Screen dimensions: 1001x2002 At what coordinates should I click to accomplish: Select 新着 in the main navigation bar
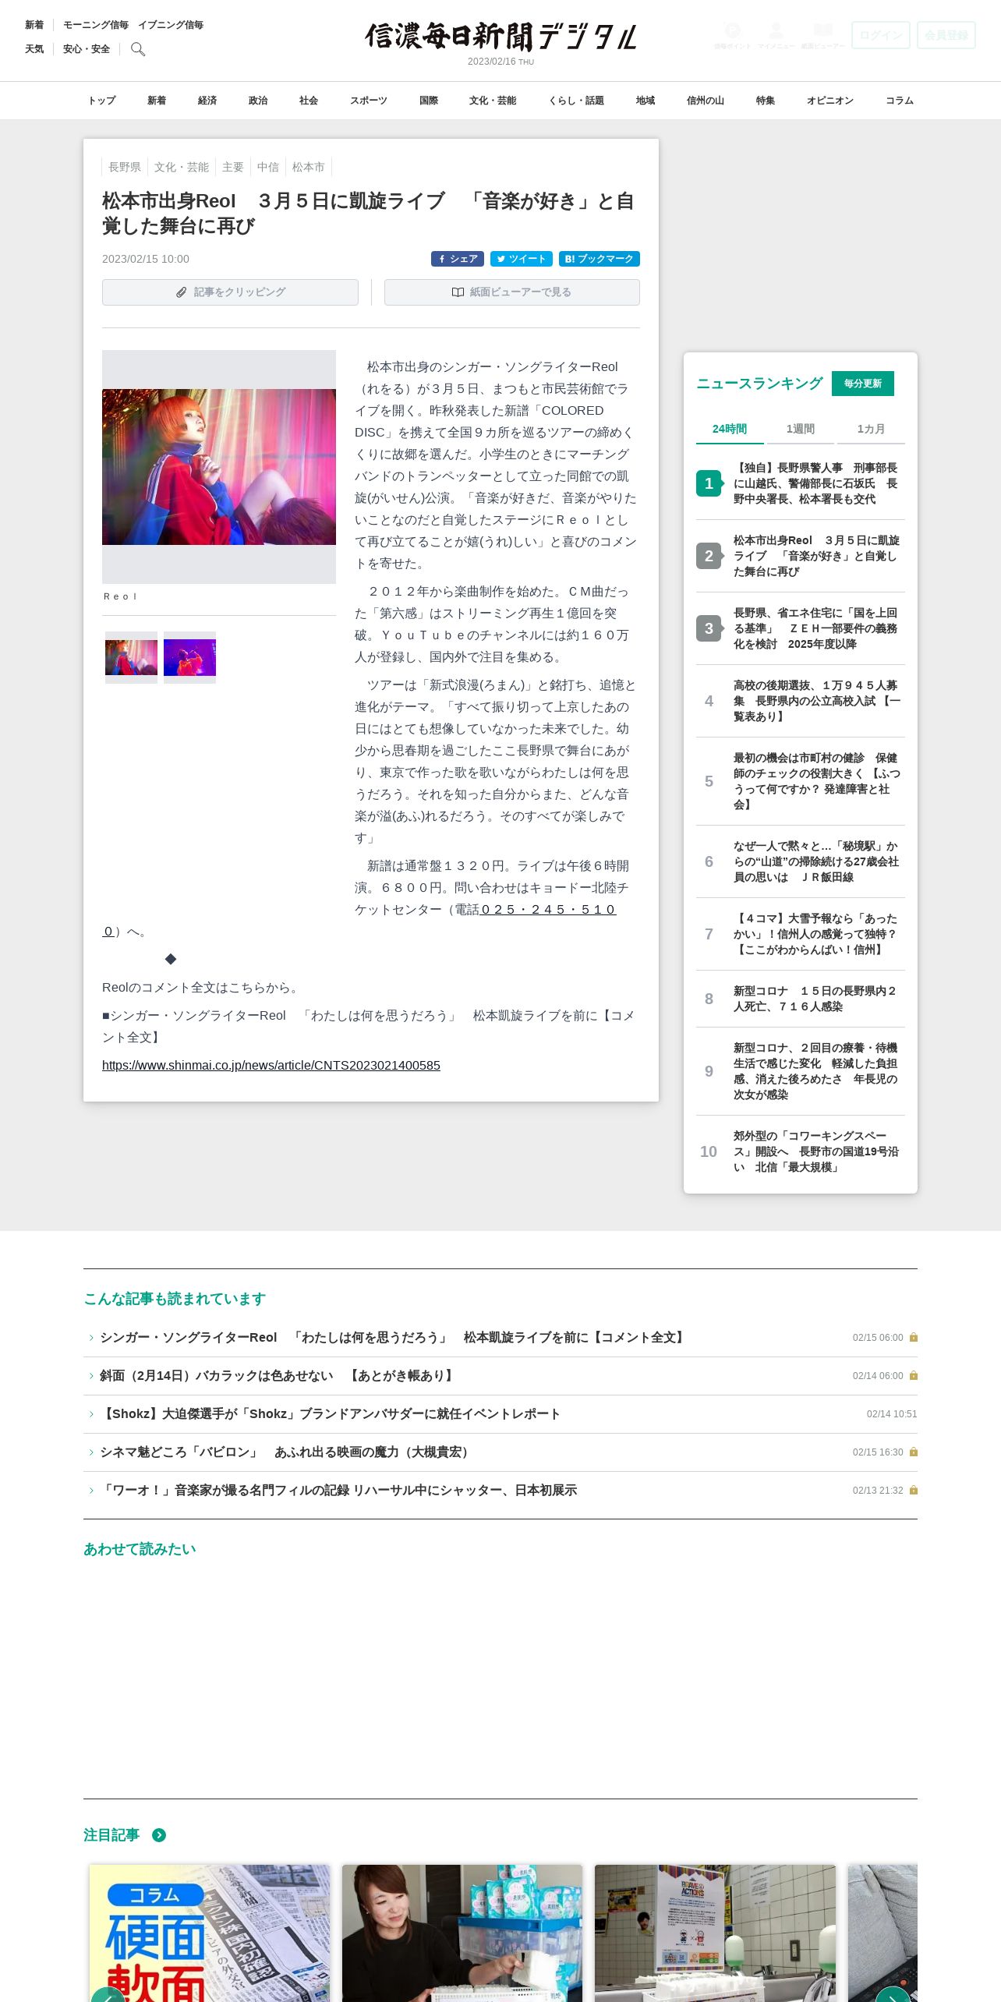(x=157, y=101)
